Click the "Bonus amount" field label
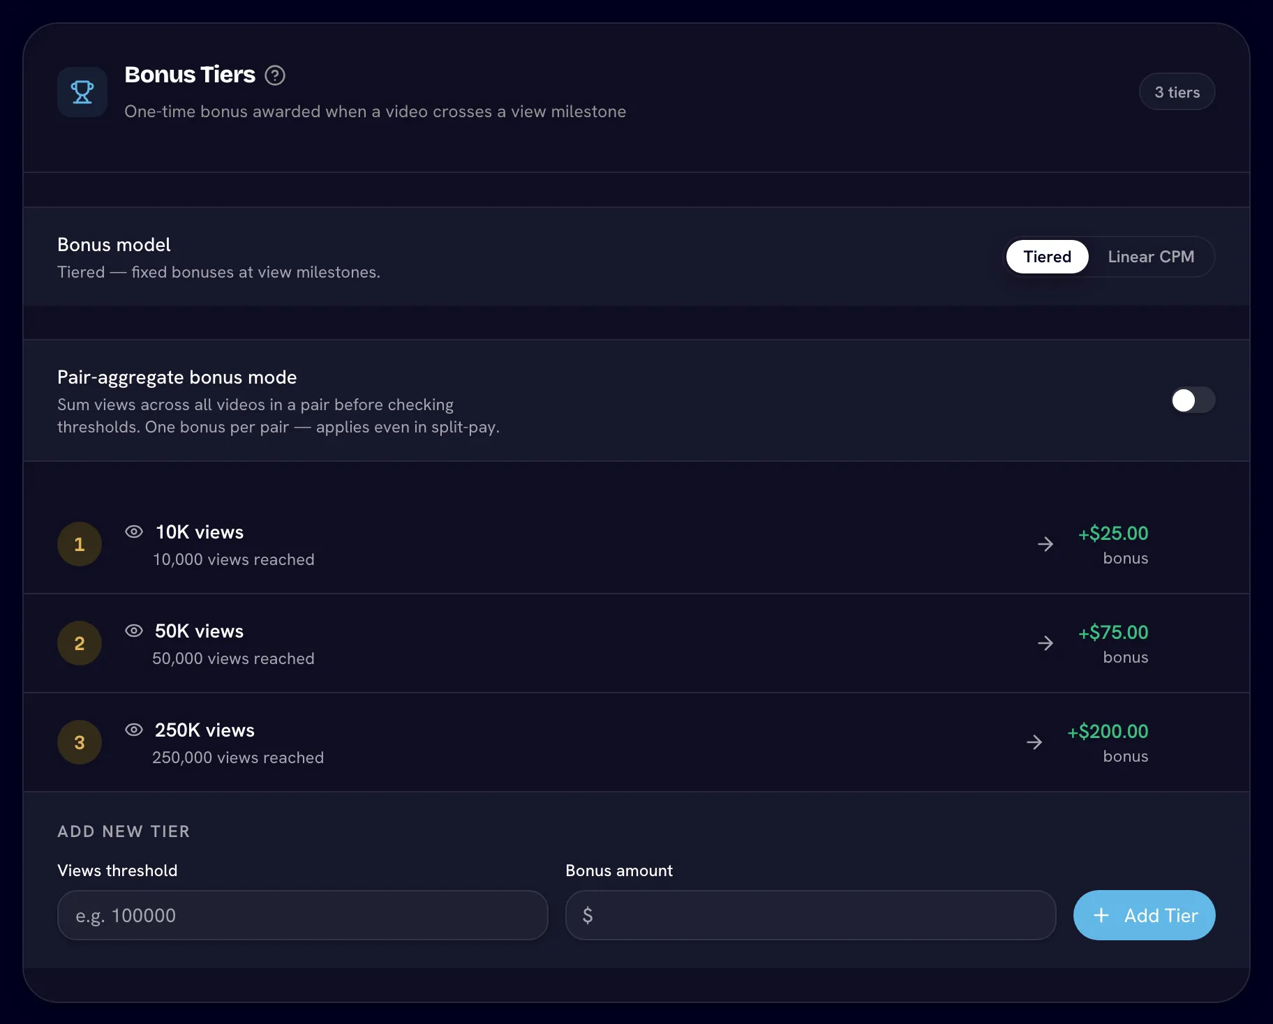This screenshot has height=1024, width=1273. [619, 871]
